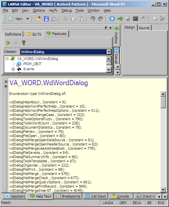This screenshot has width=169, height=207.
Task: Pin the Features panel with pushpin
Action: [x=106, y=28]
